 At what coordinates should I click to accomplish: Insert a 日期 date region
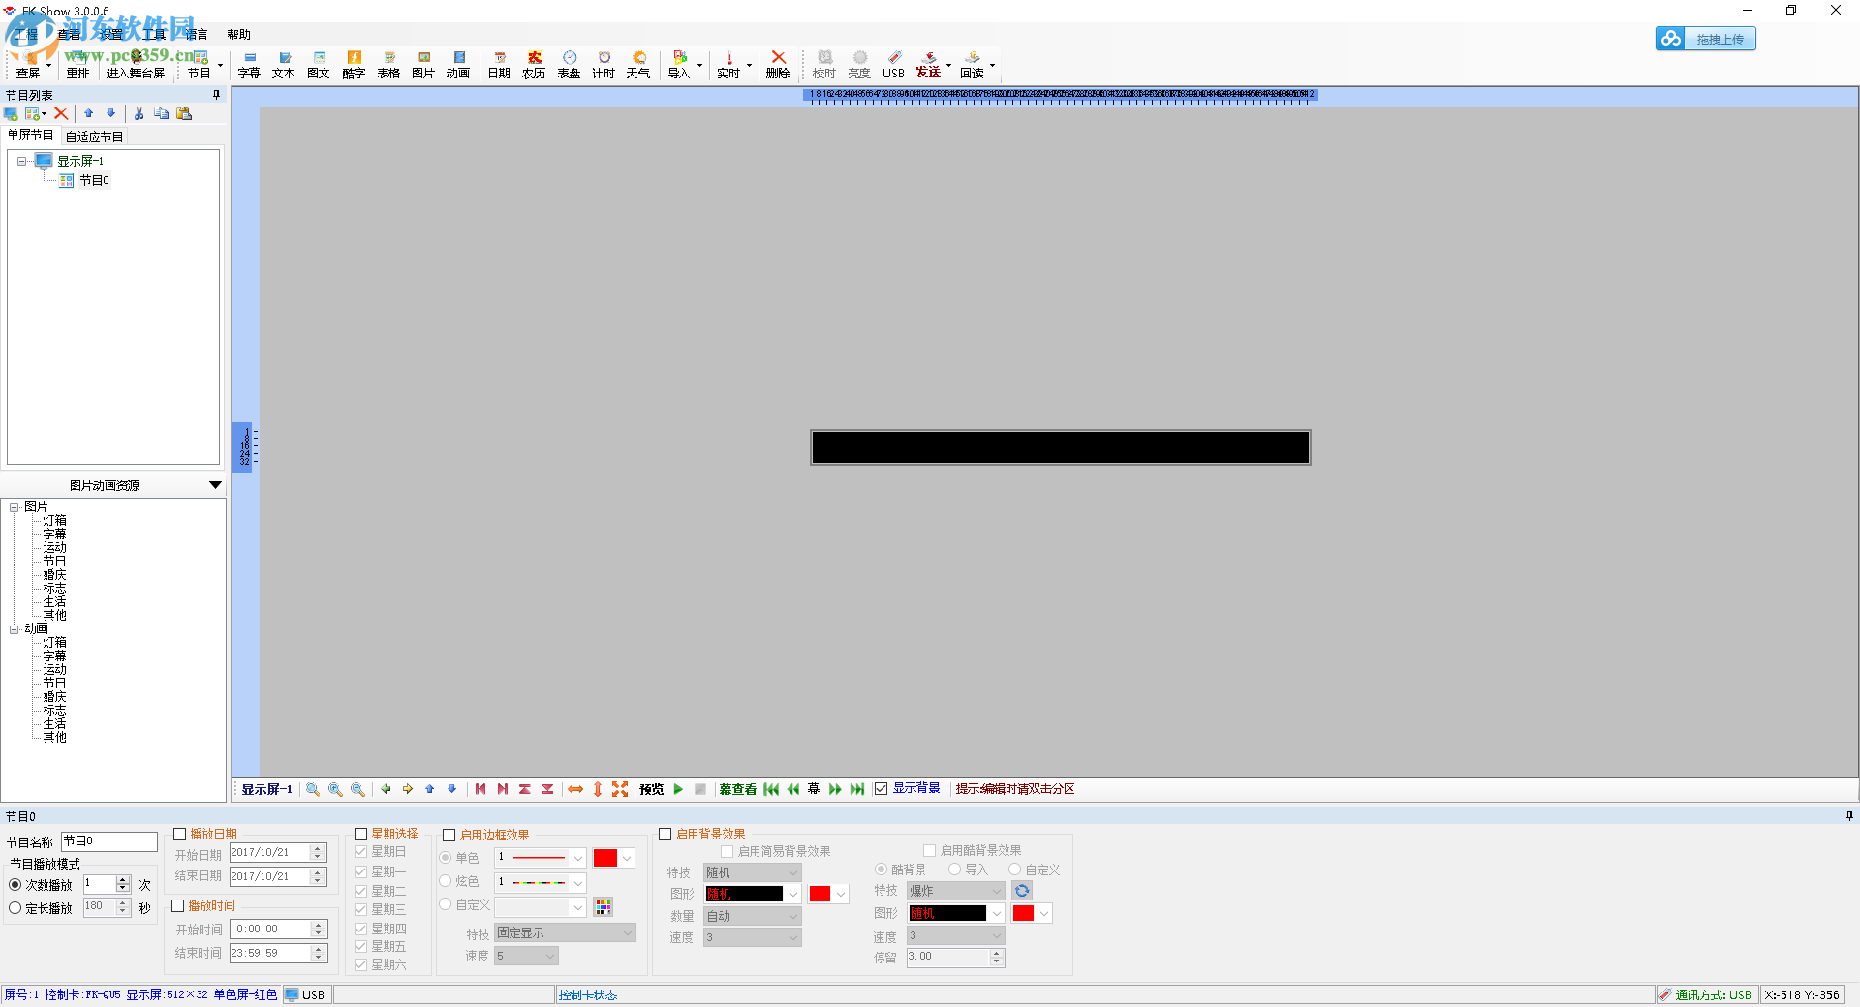point(499,65)
